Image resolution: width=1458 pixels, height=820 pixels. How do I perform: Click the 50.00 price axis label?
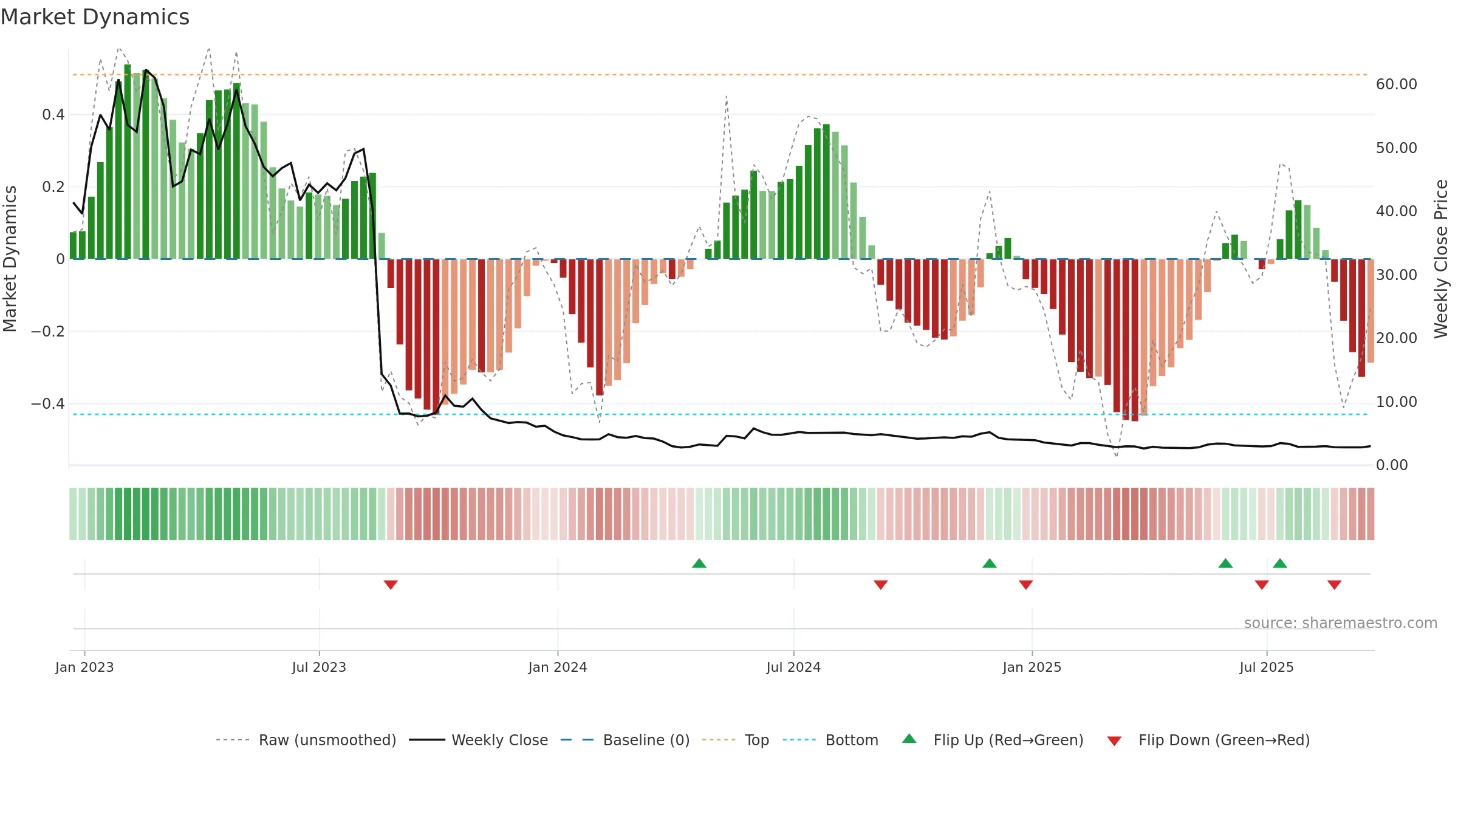tap(1397, 148)
